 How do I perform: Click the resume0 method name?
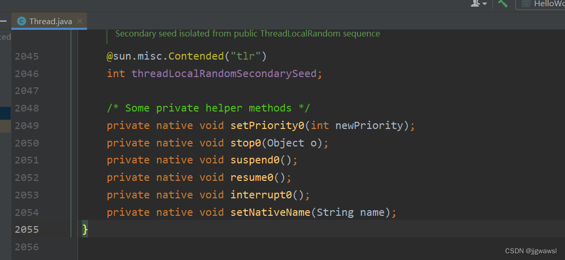(252, 178)
